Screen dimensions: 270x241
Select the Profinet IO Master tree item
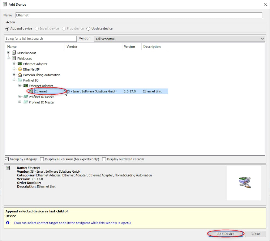(x=42, y=102)
